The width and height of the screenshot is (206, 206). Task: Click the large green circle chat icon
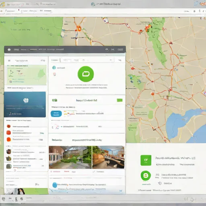click(x=86, y=74)
